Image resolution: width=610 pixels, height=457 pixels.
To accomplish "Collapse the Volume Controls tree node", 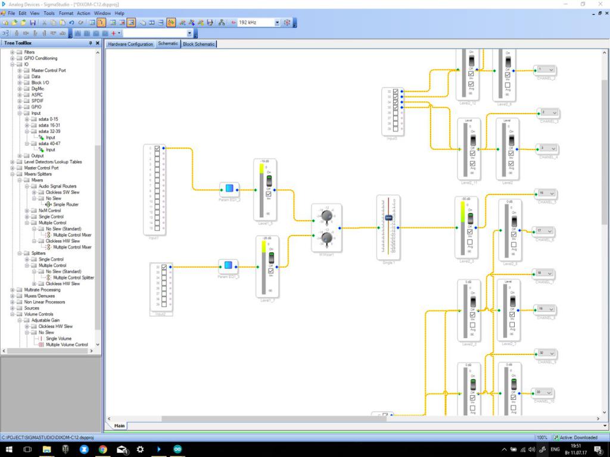I will 12,314.
